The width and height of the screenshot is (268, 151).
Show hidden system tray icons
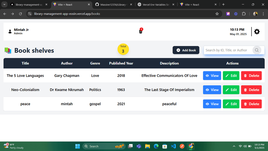coord(234,146)
